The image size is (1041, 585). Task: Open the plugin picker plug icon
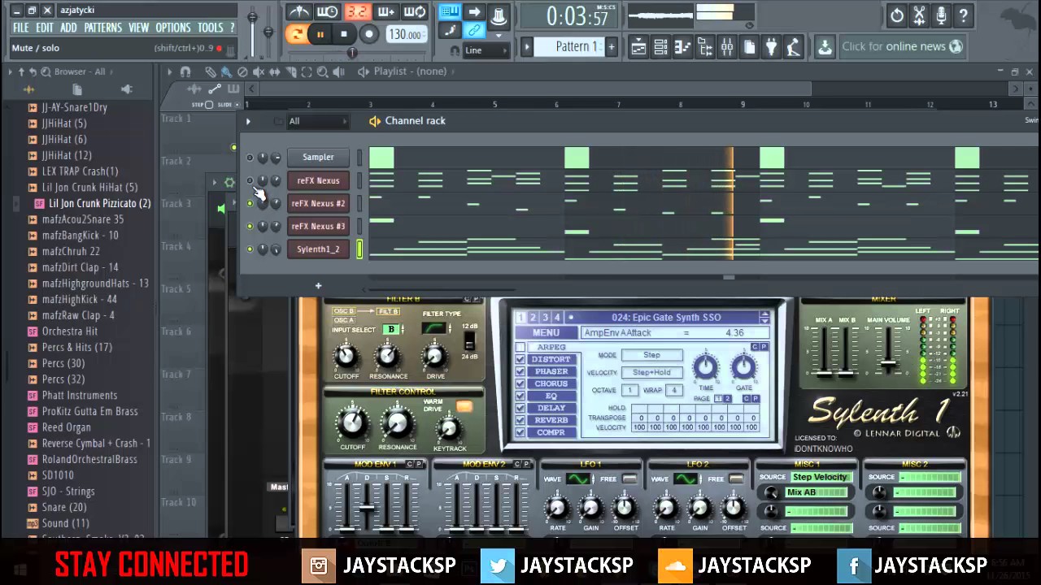pos(771,47)
